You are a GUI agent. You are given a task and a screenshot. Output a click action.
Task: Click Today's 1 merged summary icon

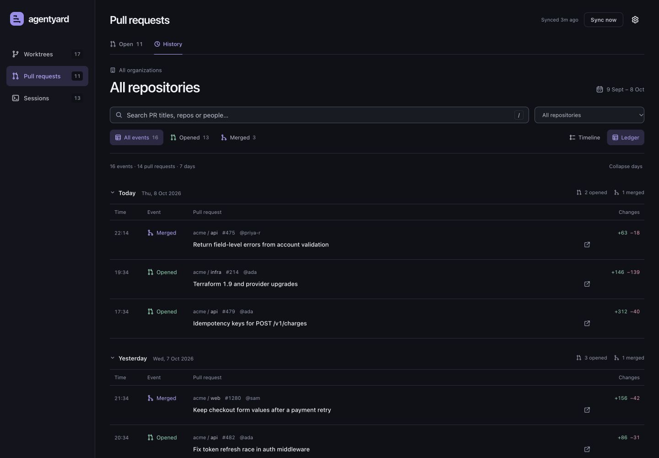[616, 192]
